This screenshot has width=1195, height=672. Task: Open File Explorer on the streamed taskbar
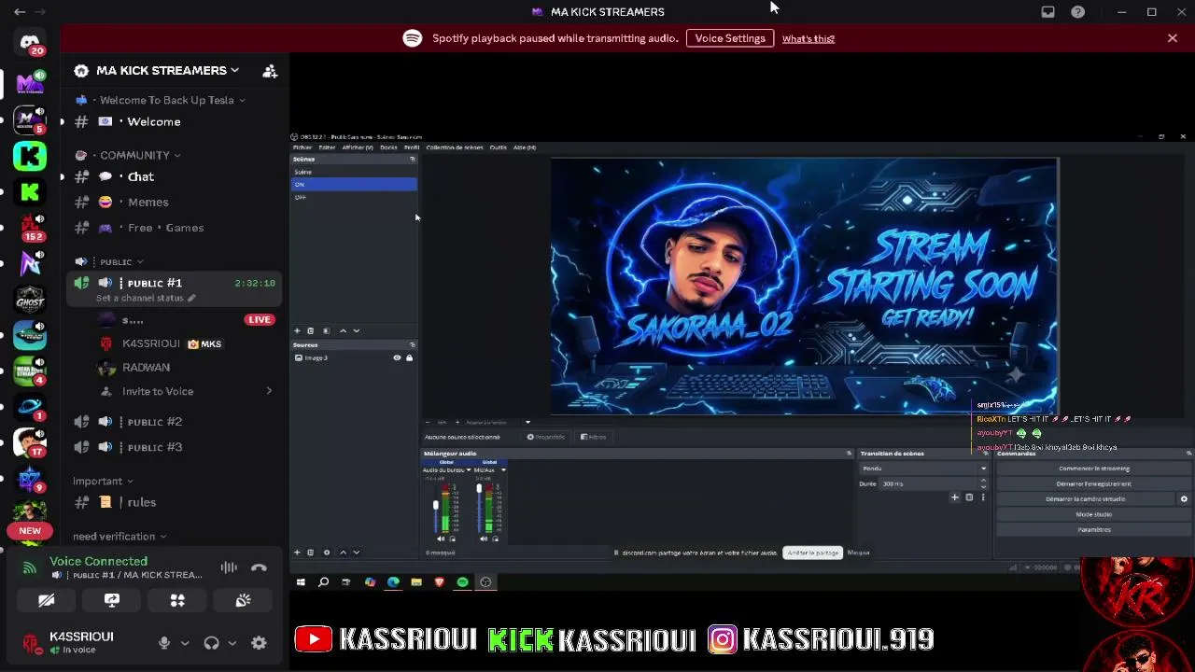(416, 582)
